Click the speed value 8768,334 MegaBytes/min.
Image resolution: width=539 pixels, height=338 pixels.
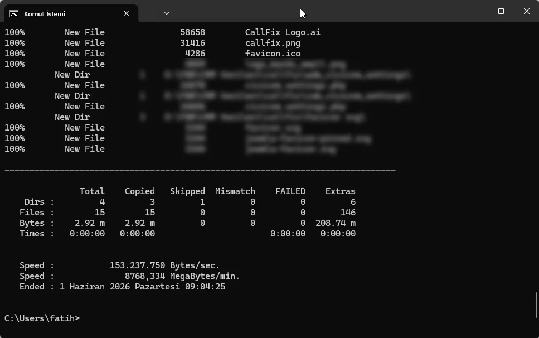pyautogui.click(x=182, y=276)
